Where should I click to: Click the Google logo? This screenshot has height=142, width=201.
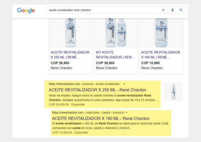[26, 10]
